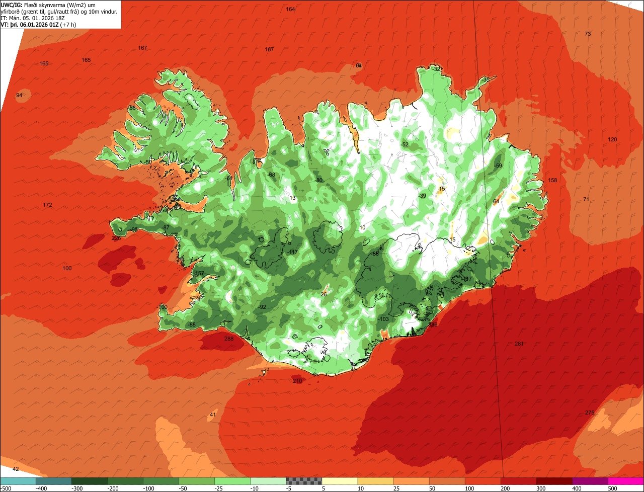Click the 58 value on the map
The width and height of the screenshot is (644, 492).
pos(132,108)
